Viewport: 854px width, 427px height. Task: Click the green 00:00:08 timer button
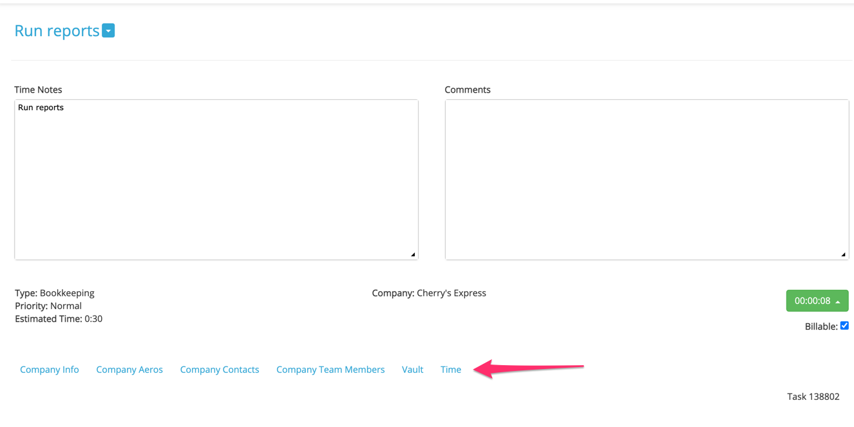click(x=811, y=301)
